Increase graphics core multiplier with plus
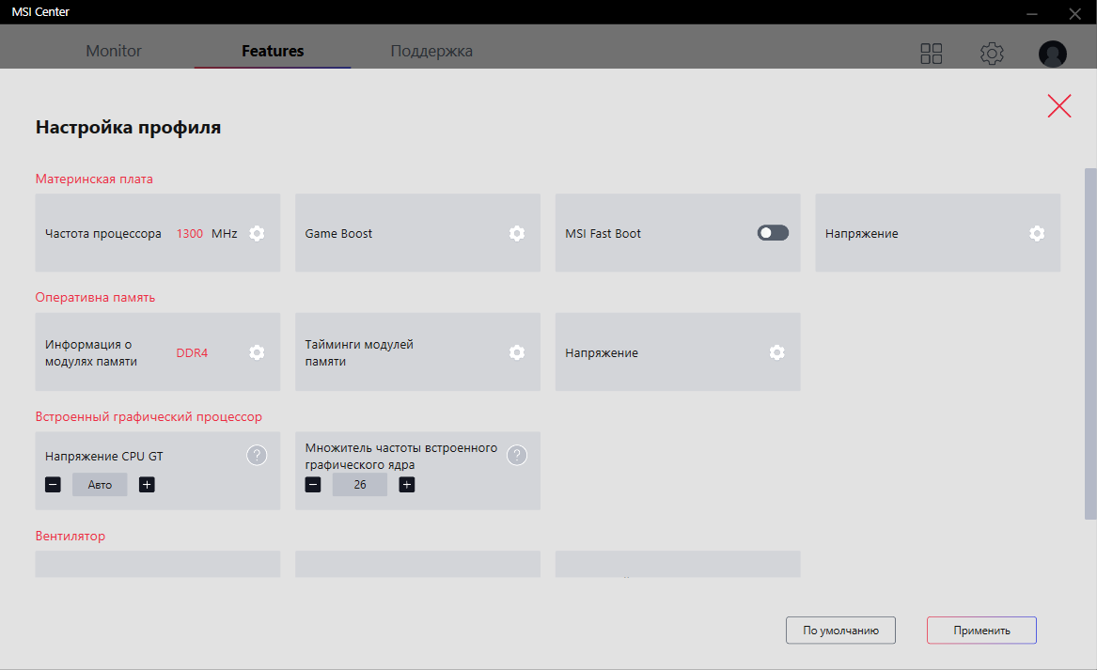The height and width of the screenshot is (670, 1097). point(406,485)
